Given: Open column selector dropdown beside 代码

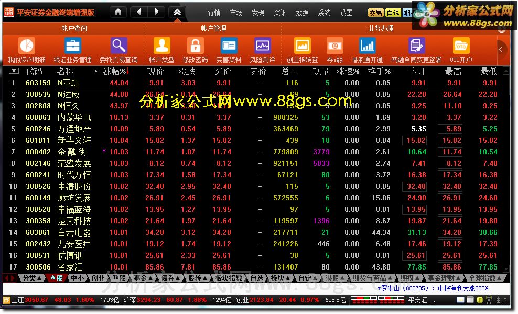Looking at the screenshot, I should 14,71.
